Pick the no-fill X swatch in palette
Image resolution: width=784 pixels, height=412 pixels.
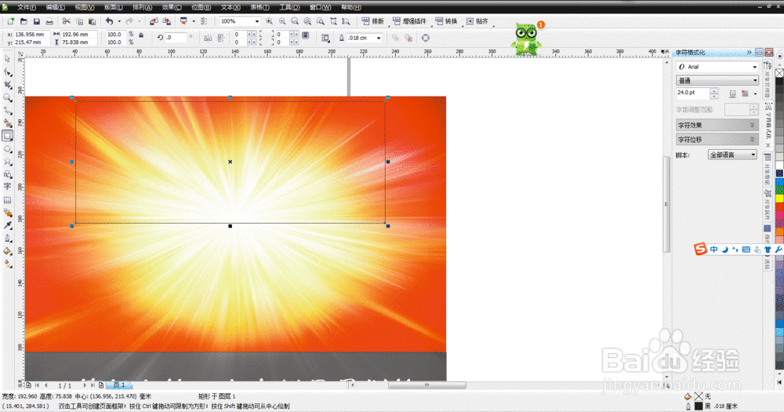(779, 73)
